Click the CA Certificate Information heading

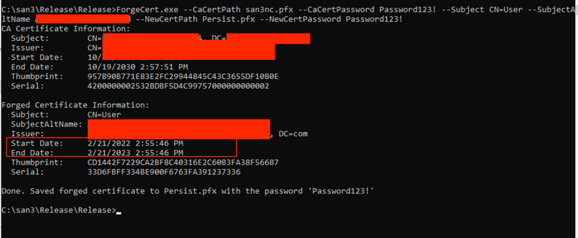tap(65, 28)
